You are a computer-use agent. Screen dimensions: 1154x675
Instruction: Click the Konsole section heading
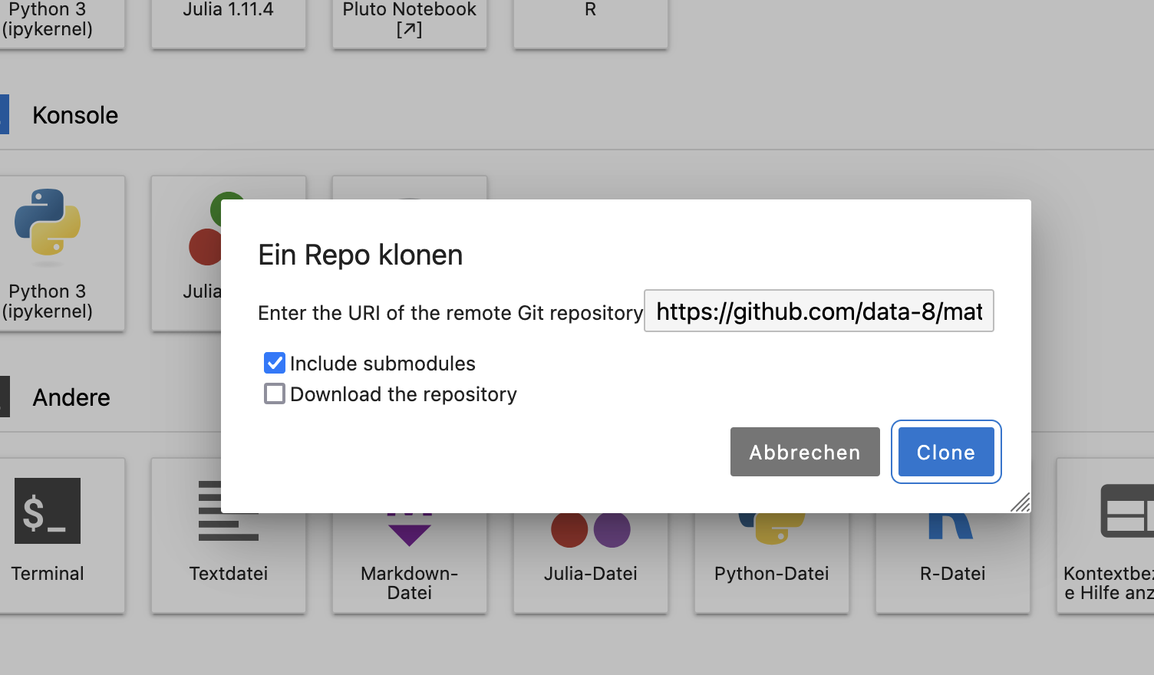pyautogui.click(x=75, y=115)
